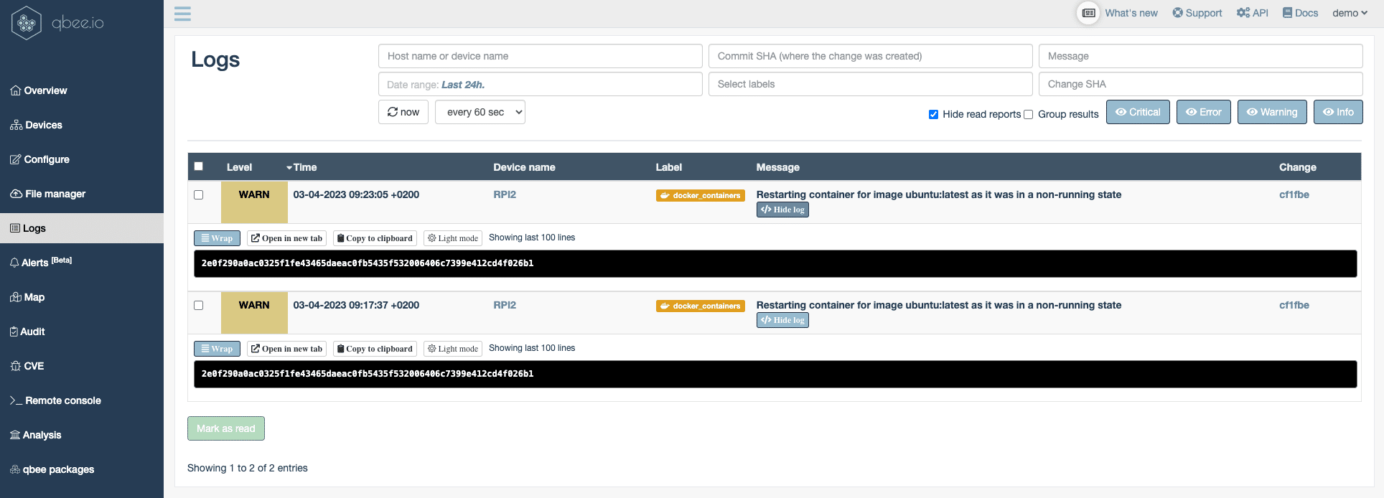Open first log in new tab
This screenshot has width=1384, height=498.
(286, 238)
